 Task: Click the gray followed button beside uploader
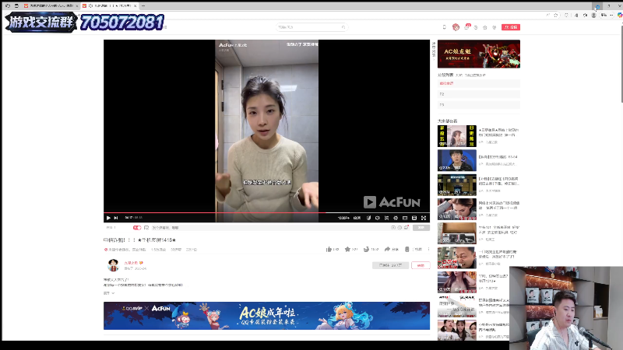point(391,265)
